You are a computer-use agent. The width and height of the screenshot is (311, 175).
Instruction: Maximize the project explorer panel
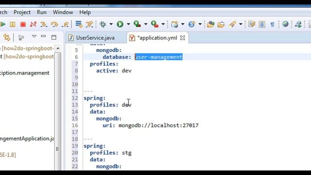[54, 37]
